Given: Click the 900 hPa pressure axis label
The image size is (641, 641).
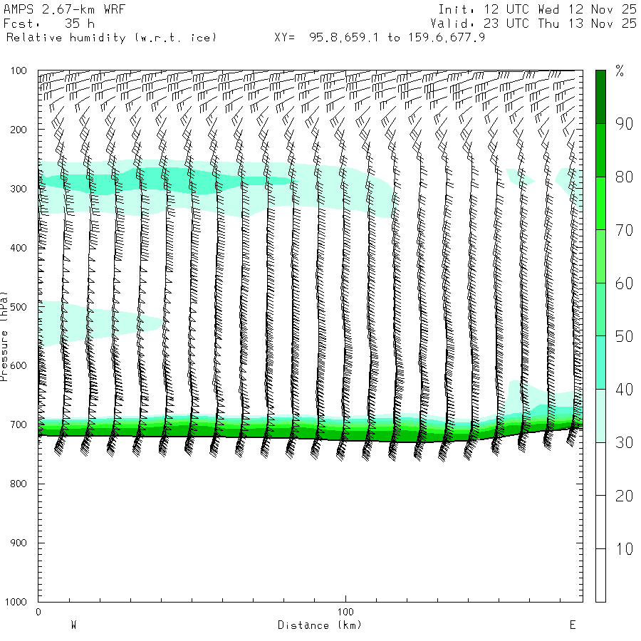Looking at the screenshot, I should (19, 543).
